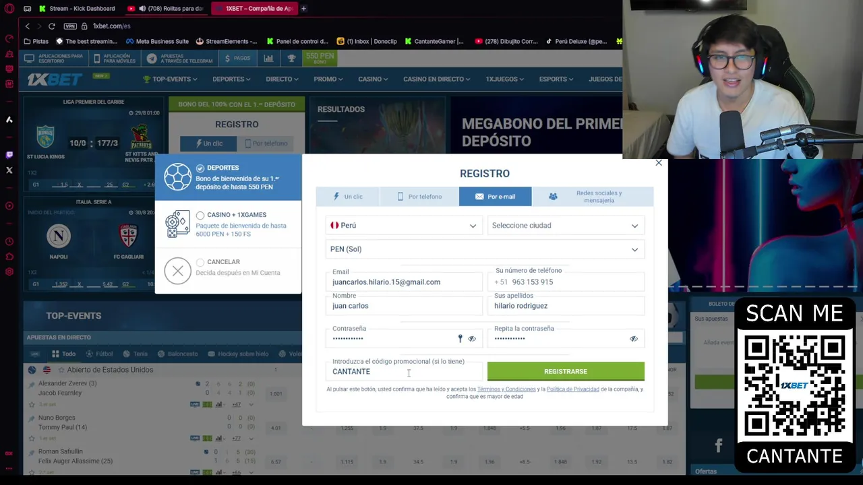Click the 1XBET logo
Viewport: 863px width, 485px height.
55,79
